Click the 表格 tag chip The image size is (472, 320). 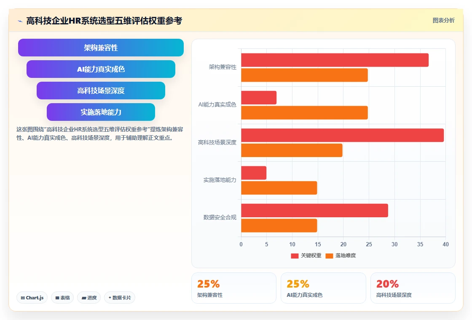click(x=62, y=298)
